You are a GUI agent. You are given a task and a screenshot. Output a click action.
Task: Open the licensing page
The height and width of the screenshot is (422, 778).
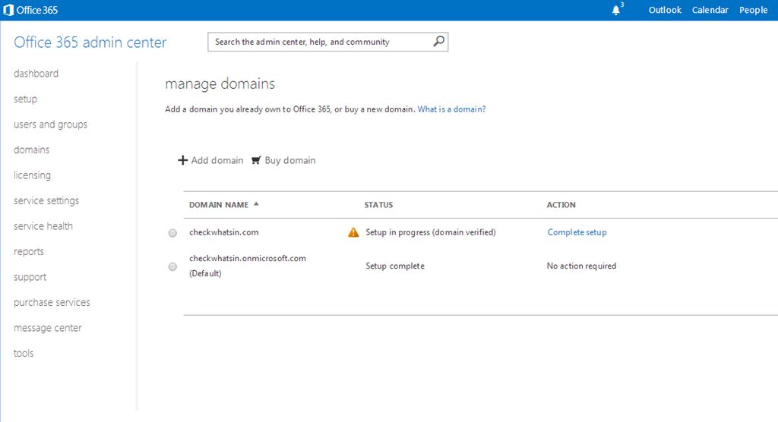(32, 175)
